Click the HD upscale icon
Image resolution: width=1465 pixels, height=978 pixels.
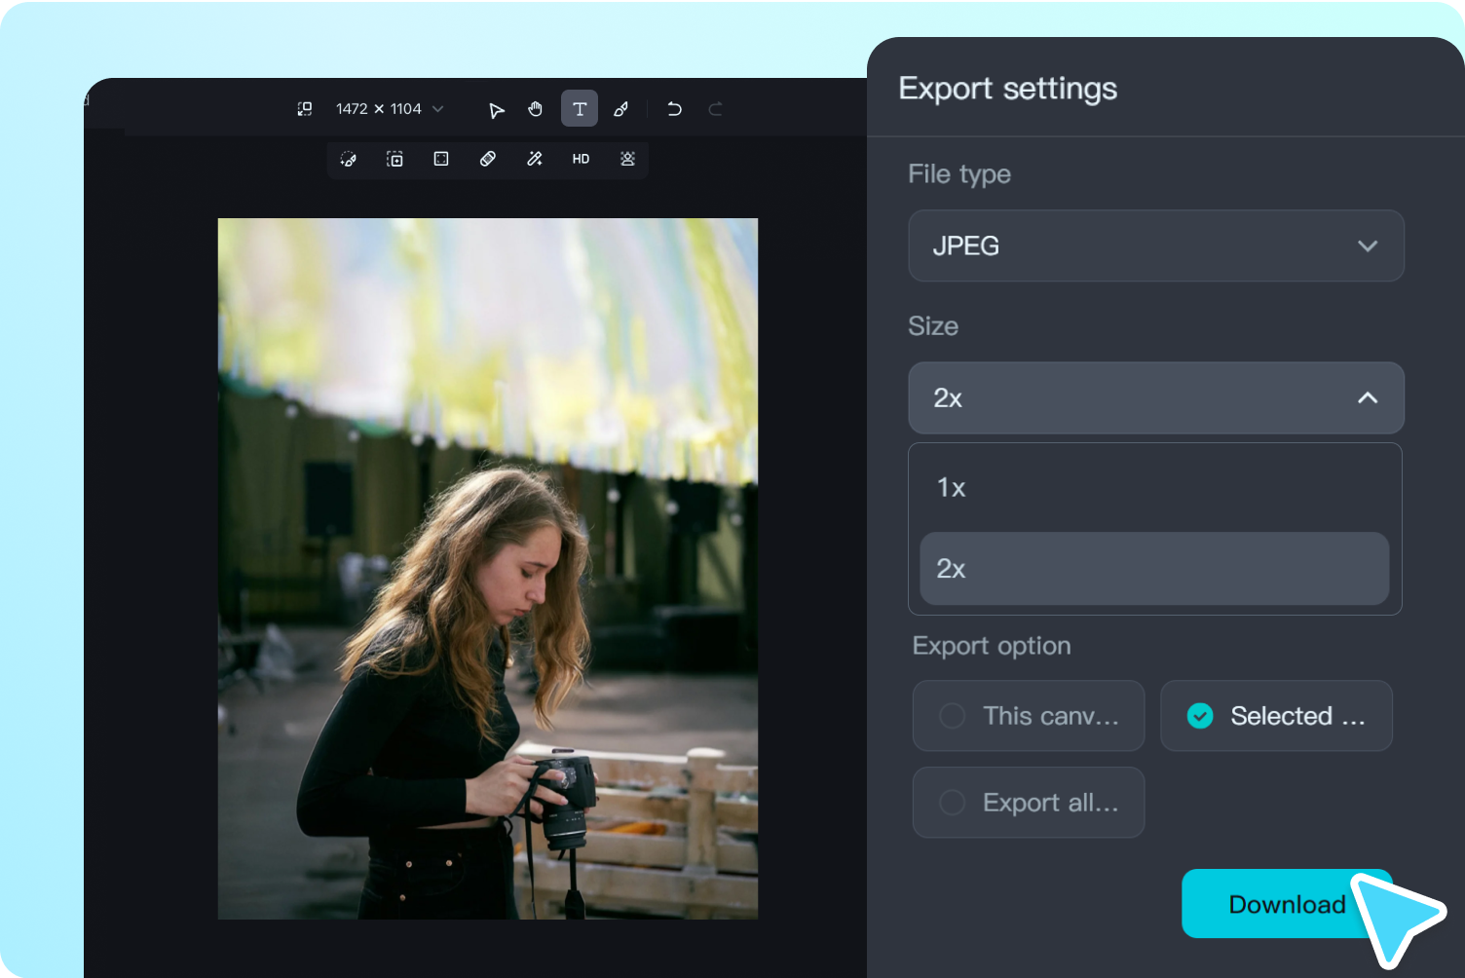(581, 159)
